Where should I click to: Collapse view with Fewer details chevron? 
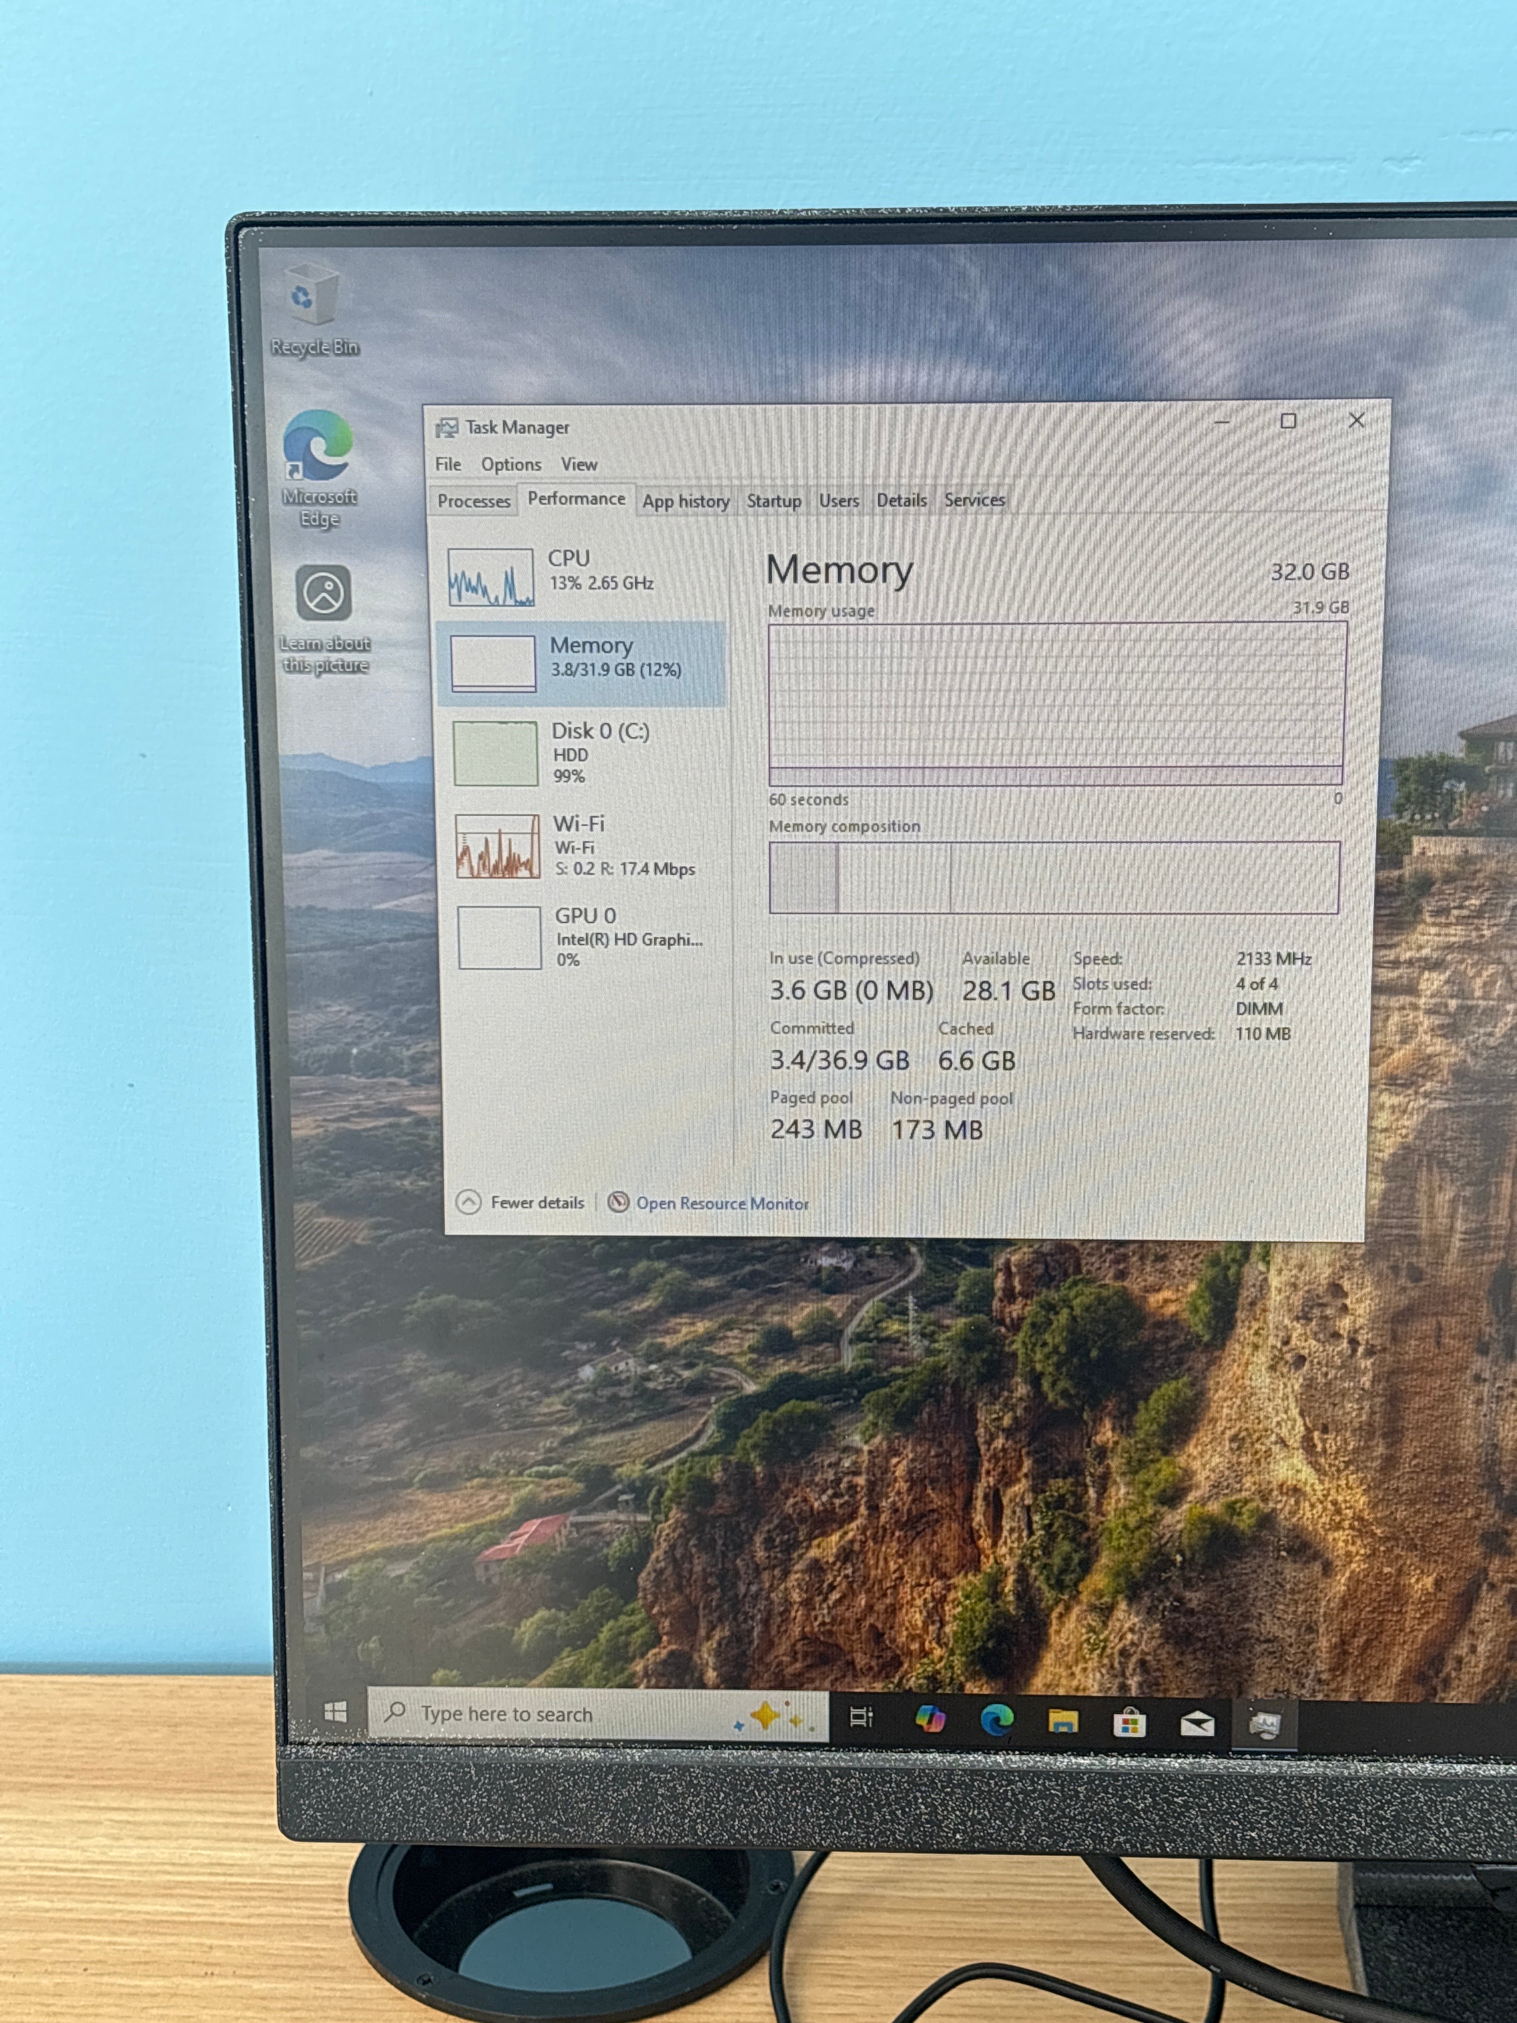click(468, 1202)
